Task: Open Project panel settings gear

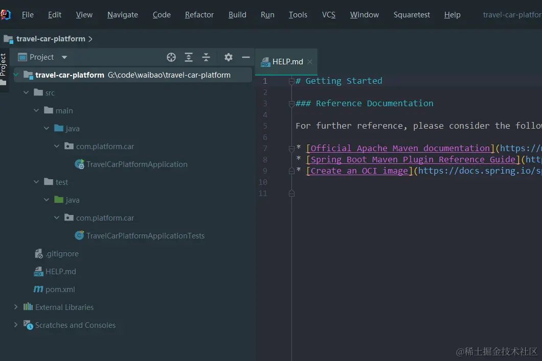Action: pos(229,57)
